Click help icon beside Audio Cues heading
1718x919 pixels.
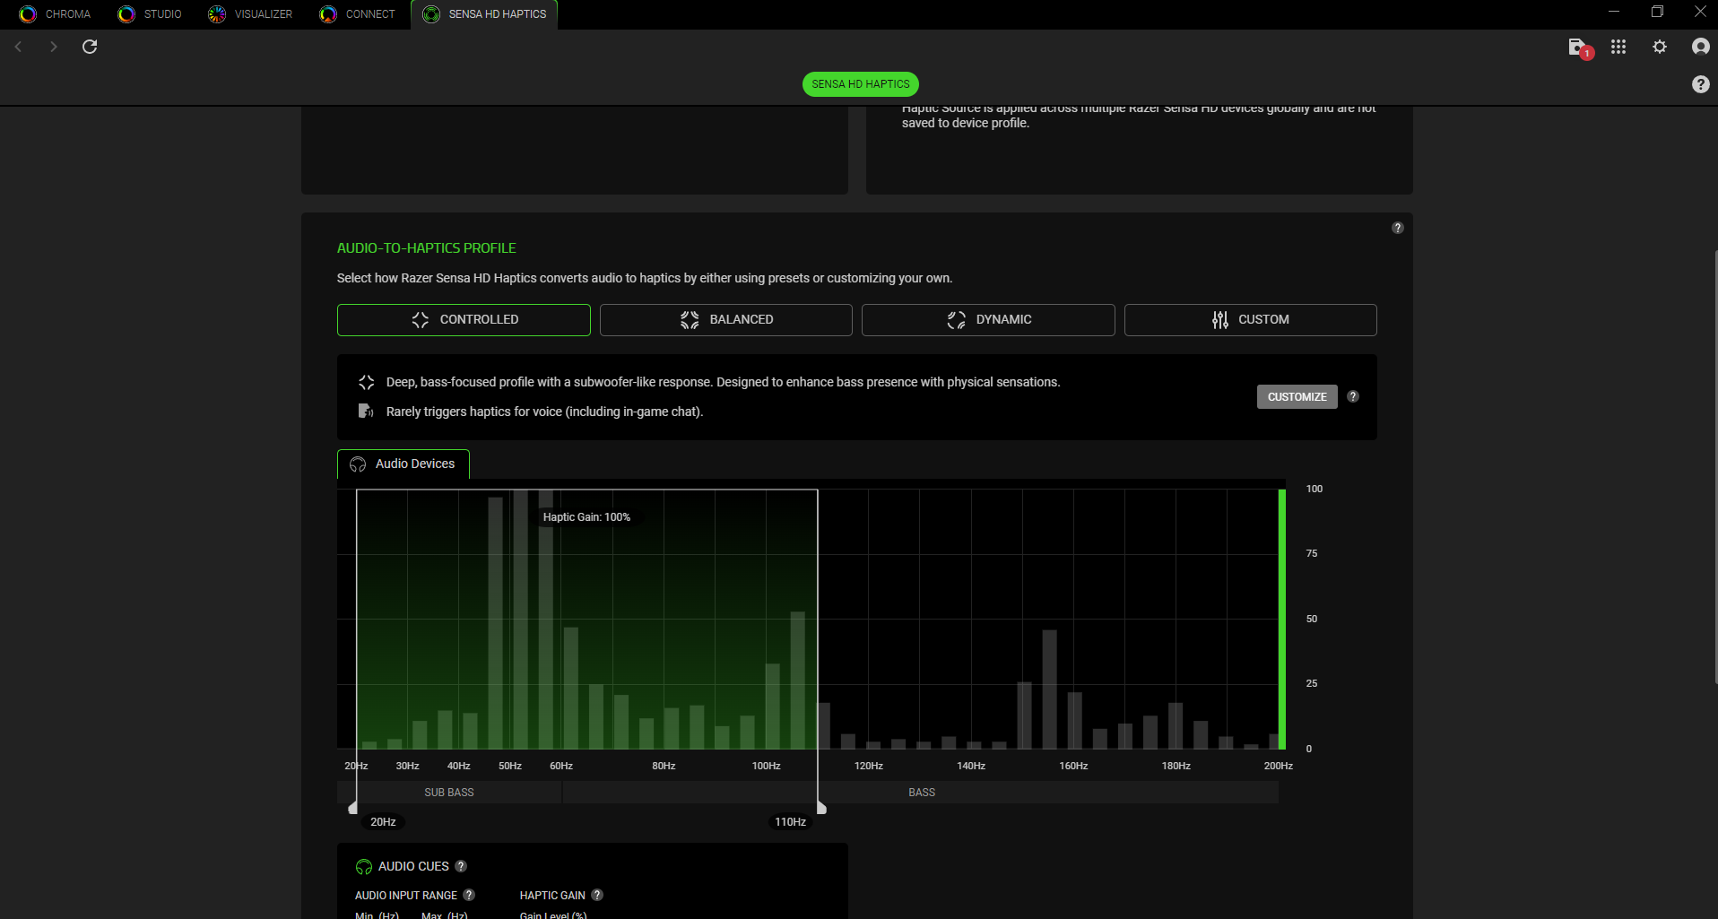[461, 866]
